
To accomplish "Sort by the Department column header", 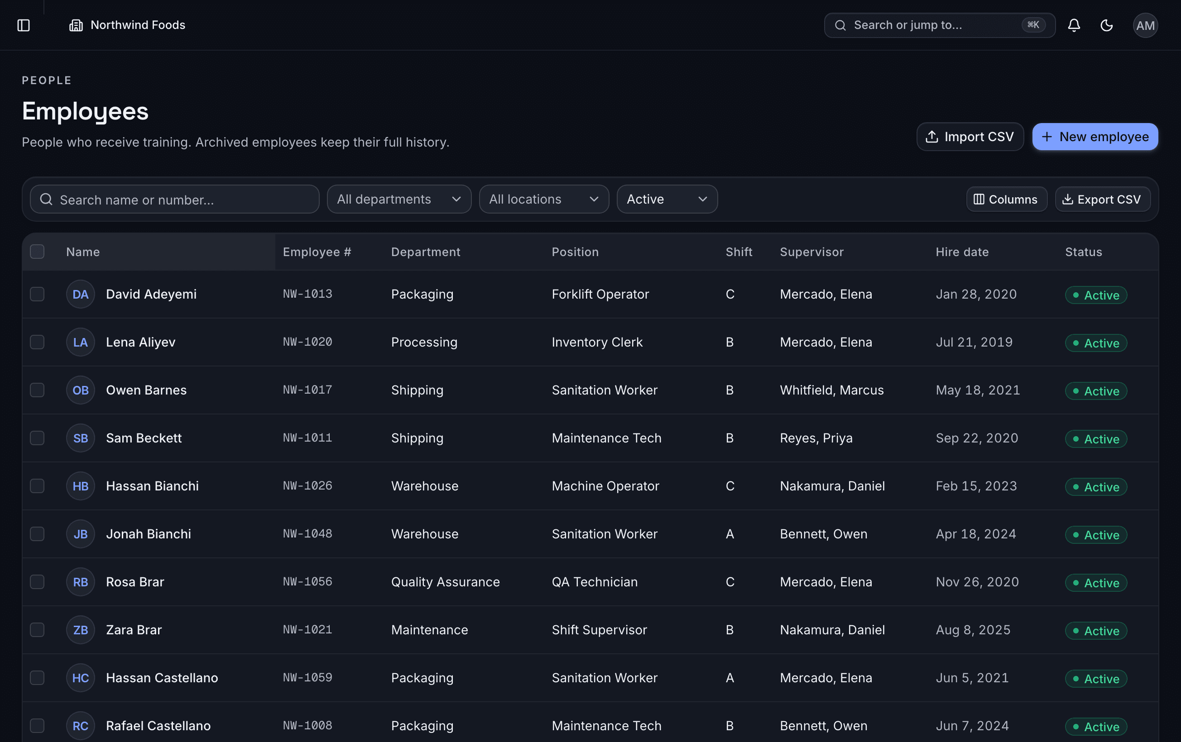I will click(x=425, y=252).
